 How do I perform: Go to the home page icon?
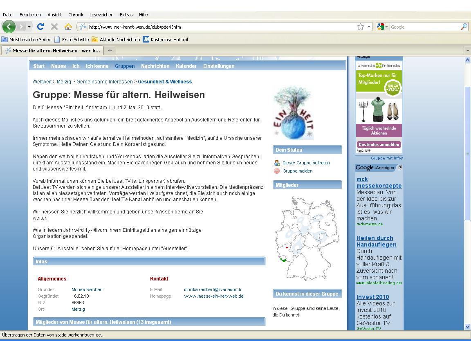coord(68,27)
